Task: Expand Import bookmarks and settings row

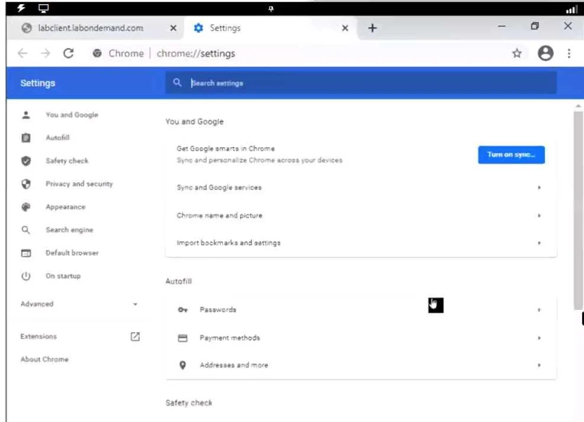Action: (x=361, y=243)
